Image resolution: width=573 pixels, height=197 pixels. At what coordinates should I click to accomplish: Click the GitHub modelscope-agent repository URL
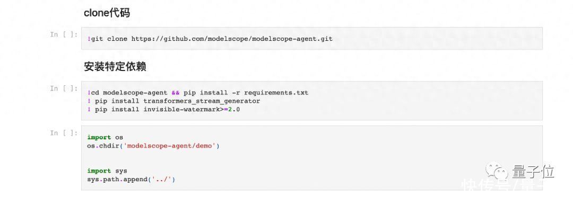coord(232,39)
